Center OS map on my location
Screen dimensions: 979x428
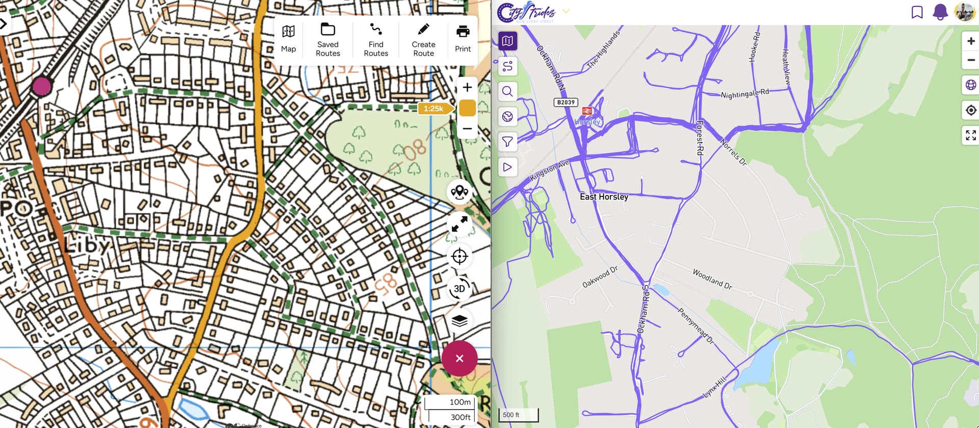point(459,257)
